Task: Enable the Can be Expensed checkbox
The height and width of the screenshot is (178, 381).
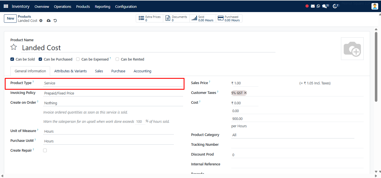Action: pos(78,59)
